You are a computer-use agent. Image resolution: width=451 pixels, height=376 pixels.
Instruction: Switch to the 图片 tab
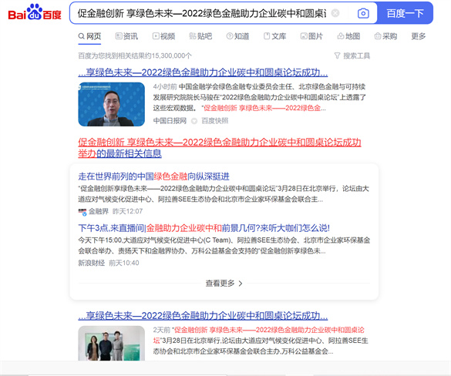point(311,36)
